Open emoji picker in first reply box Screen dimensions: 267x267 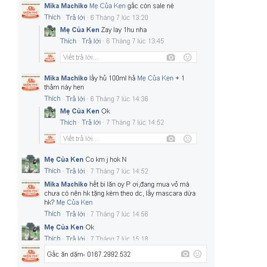tap(187, 57)
